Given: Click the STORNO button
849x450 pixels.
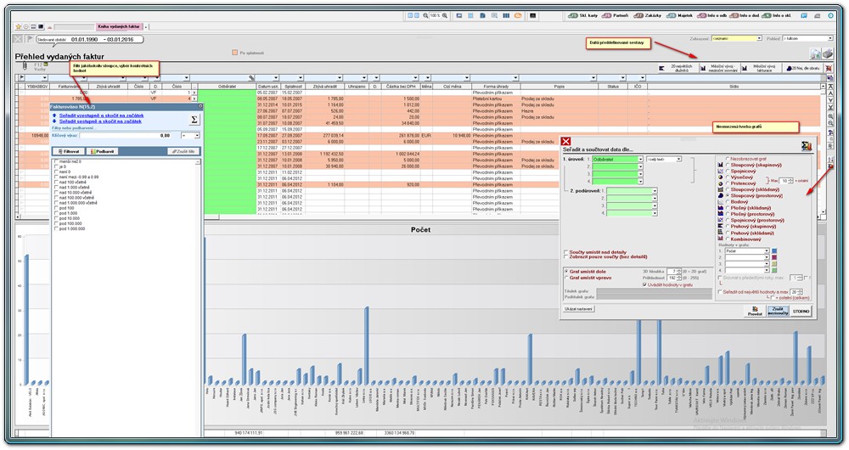Looking at the screenshot, I should pos(801,311).
